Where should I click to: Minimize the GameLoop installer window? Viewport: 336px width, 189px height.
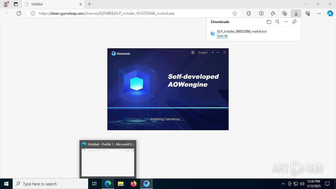click(x=218, y=52)
